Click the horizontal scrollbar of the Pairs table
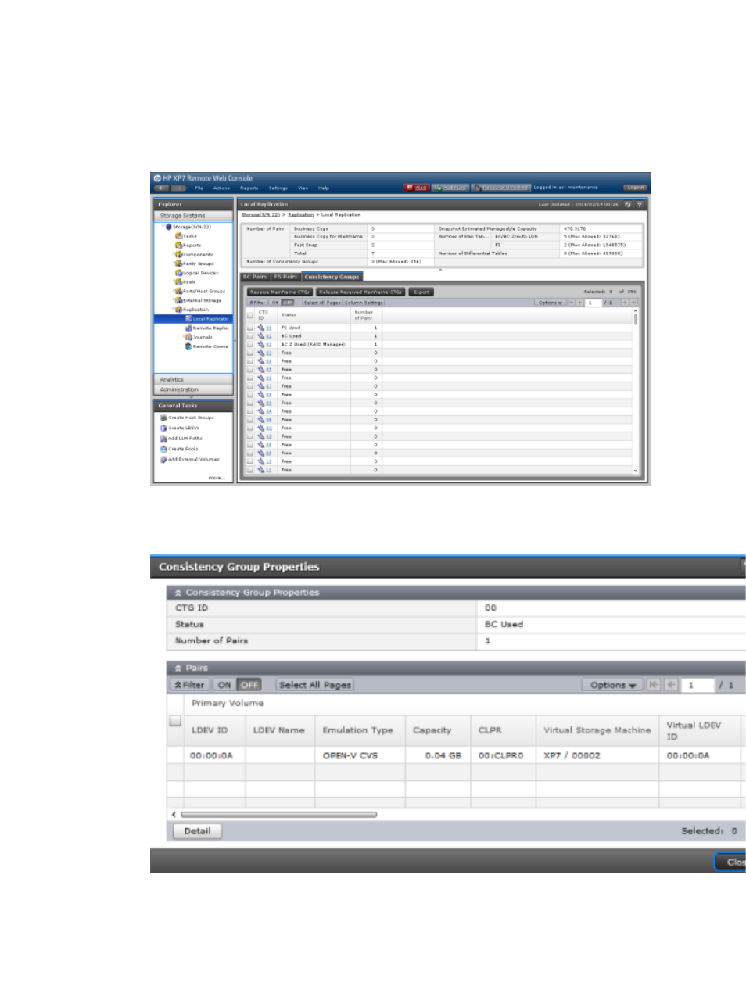The height and width of the screenshot is (993, 746). (x=279, y=814)
